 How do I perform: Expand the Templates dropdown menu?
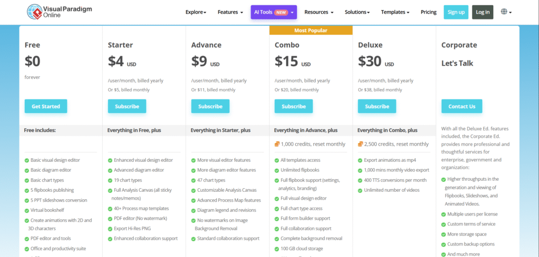pyautogui.click(x=395, y=12)
